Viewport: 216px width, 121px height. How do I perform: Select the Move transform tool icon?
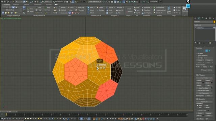click(x=35, y=2)
